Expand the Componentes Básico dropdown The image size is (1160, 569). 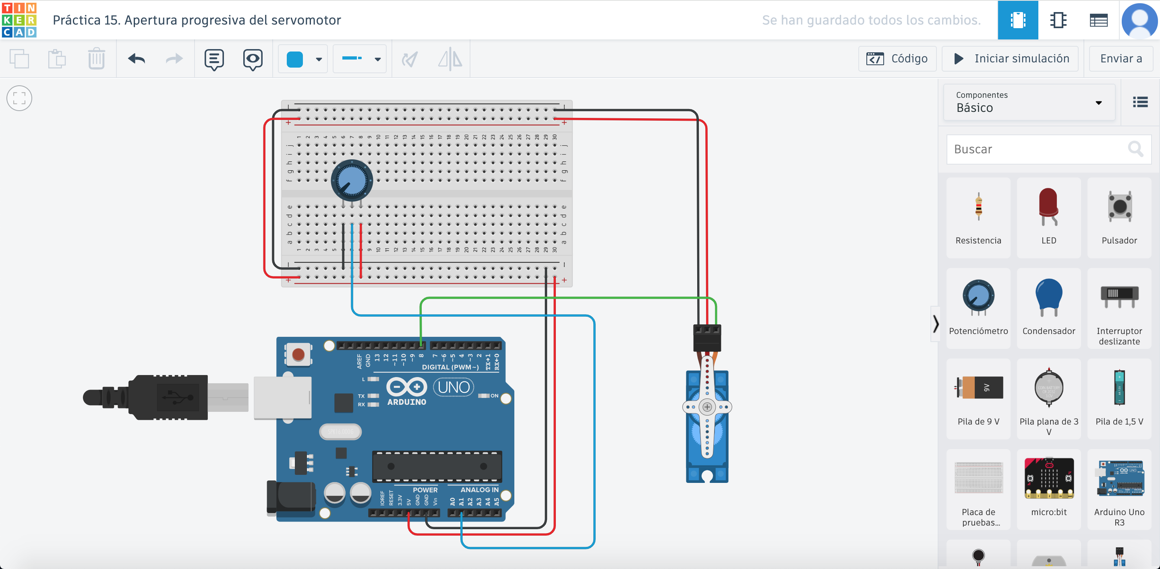(1029, 102)
